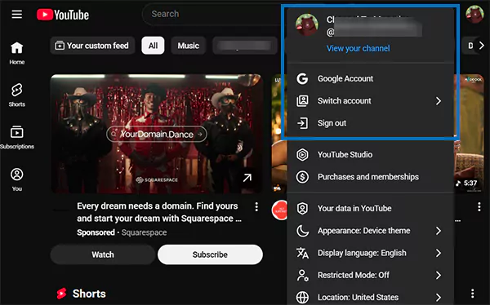Open Subscriptions from the sidebar

pos(17,137)
